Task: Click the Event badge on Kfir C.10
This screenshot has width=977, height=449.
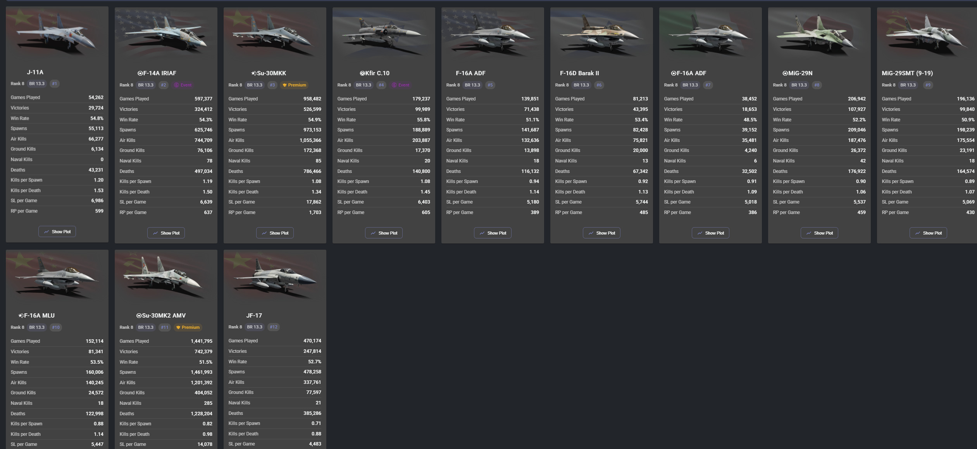Action: (401, 85)
